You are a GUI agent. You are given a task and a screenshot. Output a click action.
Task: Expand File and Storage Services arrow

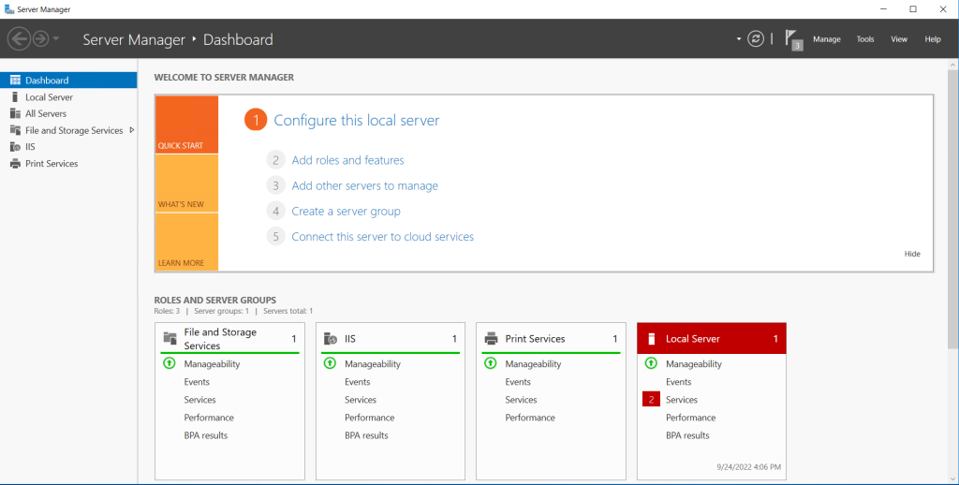131,130
